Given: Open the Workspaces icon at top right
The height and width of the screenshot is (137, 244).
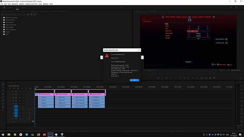Looking at the screenshot, I should coord(231,7).
